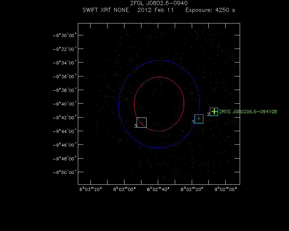Click the declination label -9°44'00"
289x231 pixels.
pyautogui.click(x=65, y=131)
